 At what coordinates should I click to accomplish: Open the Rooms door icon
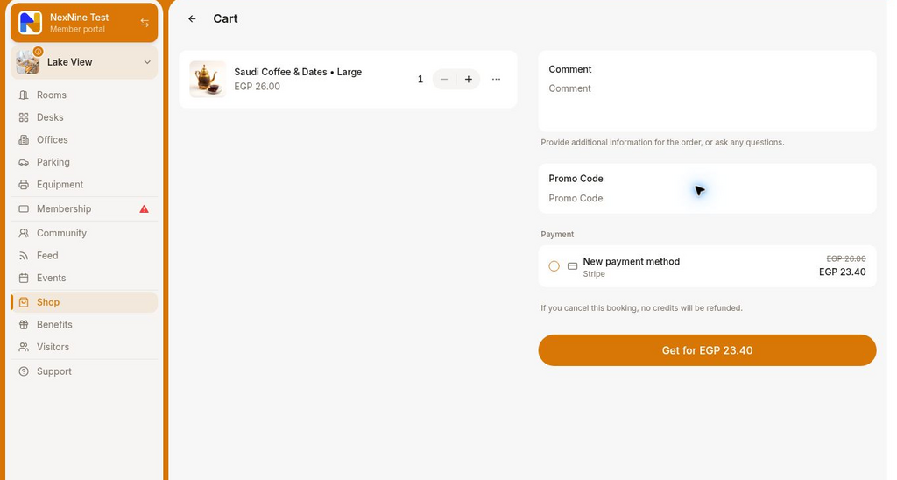click(x=24, y=95)
